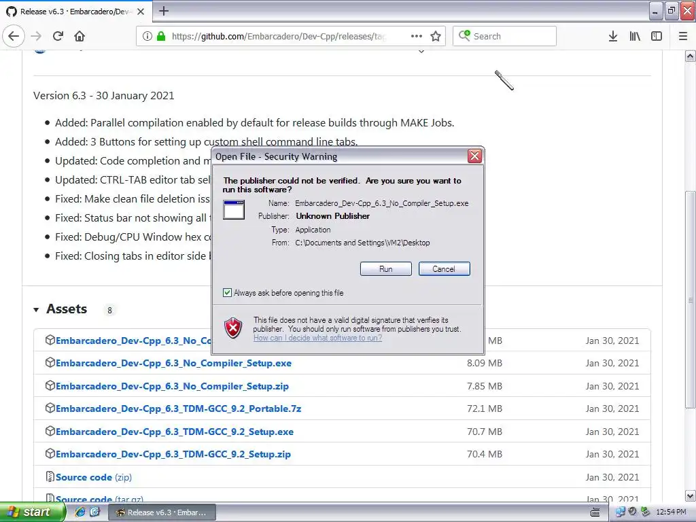The width and height of the screenshot is (696, 522).
Task: Click package icon beside No_Compiler_Setup.zip
Action: pyautogui.click(x=50, y=385)
